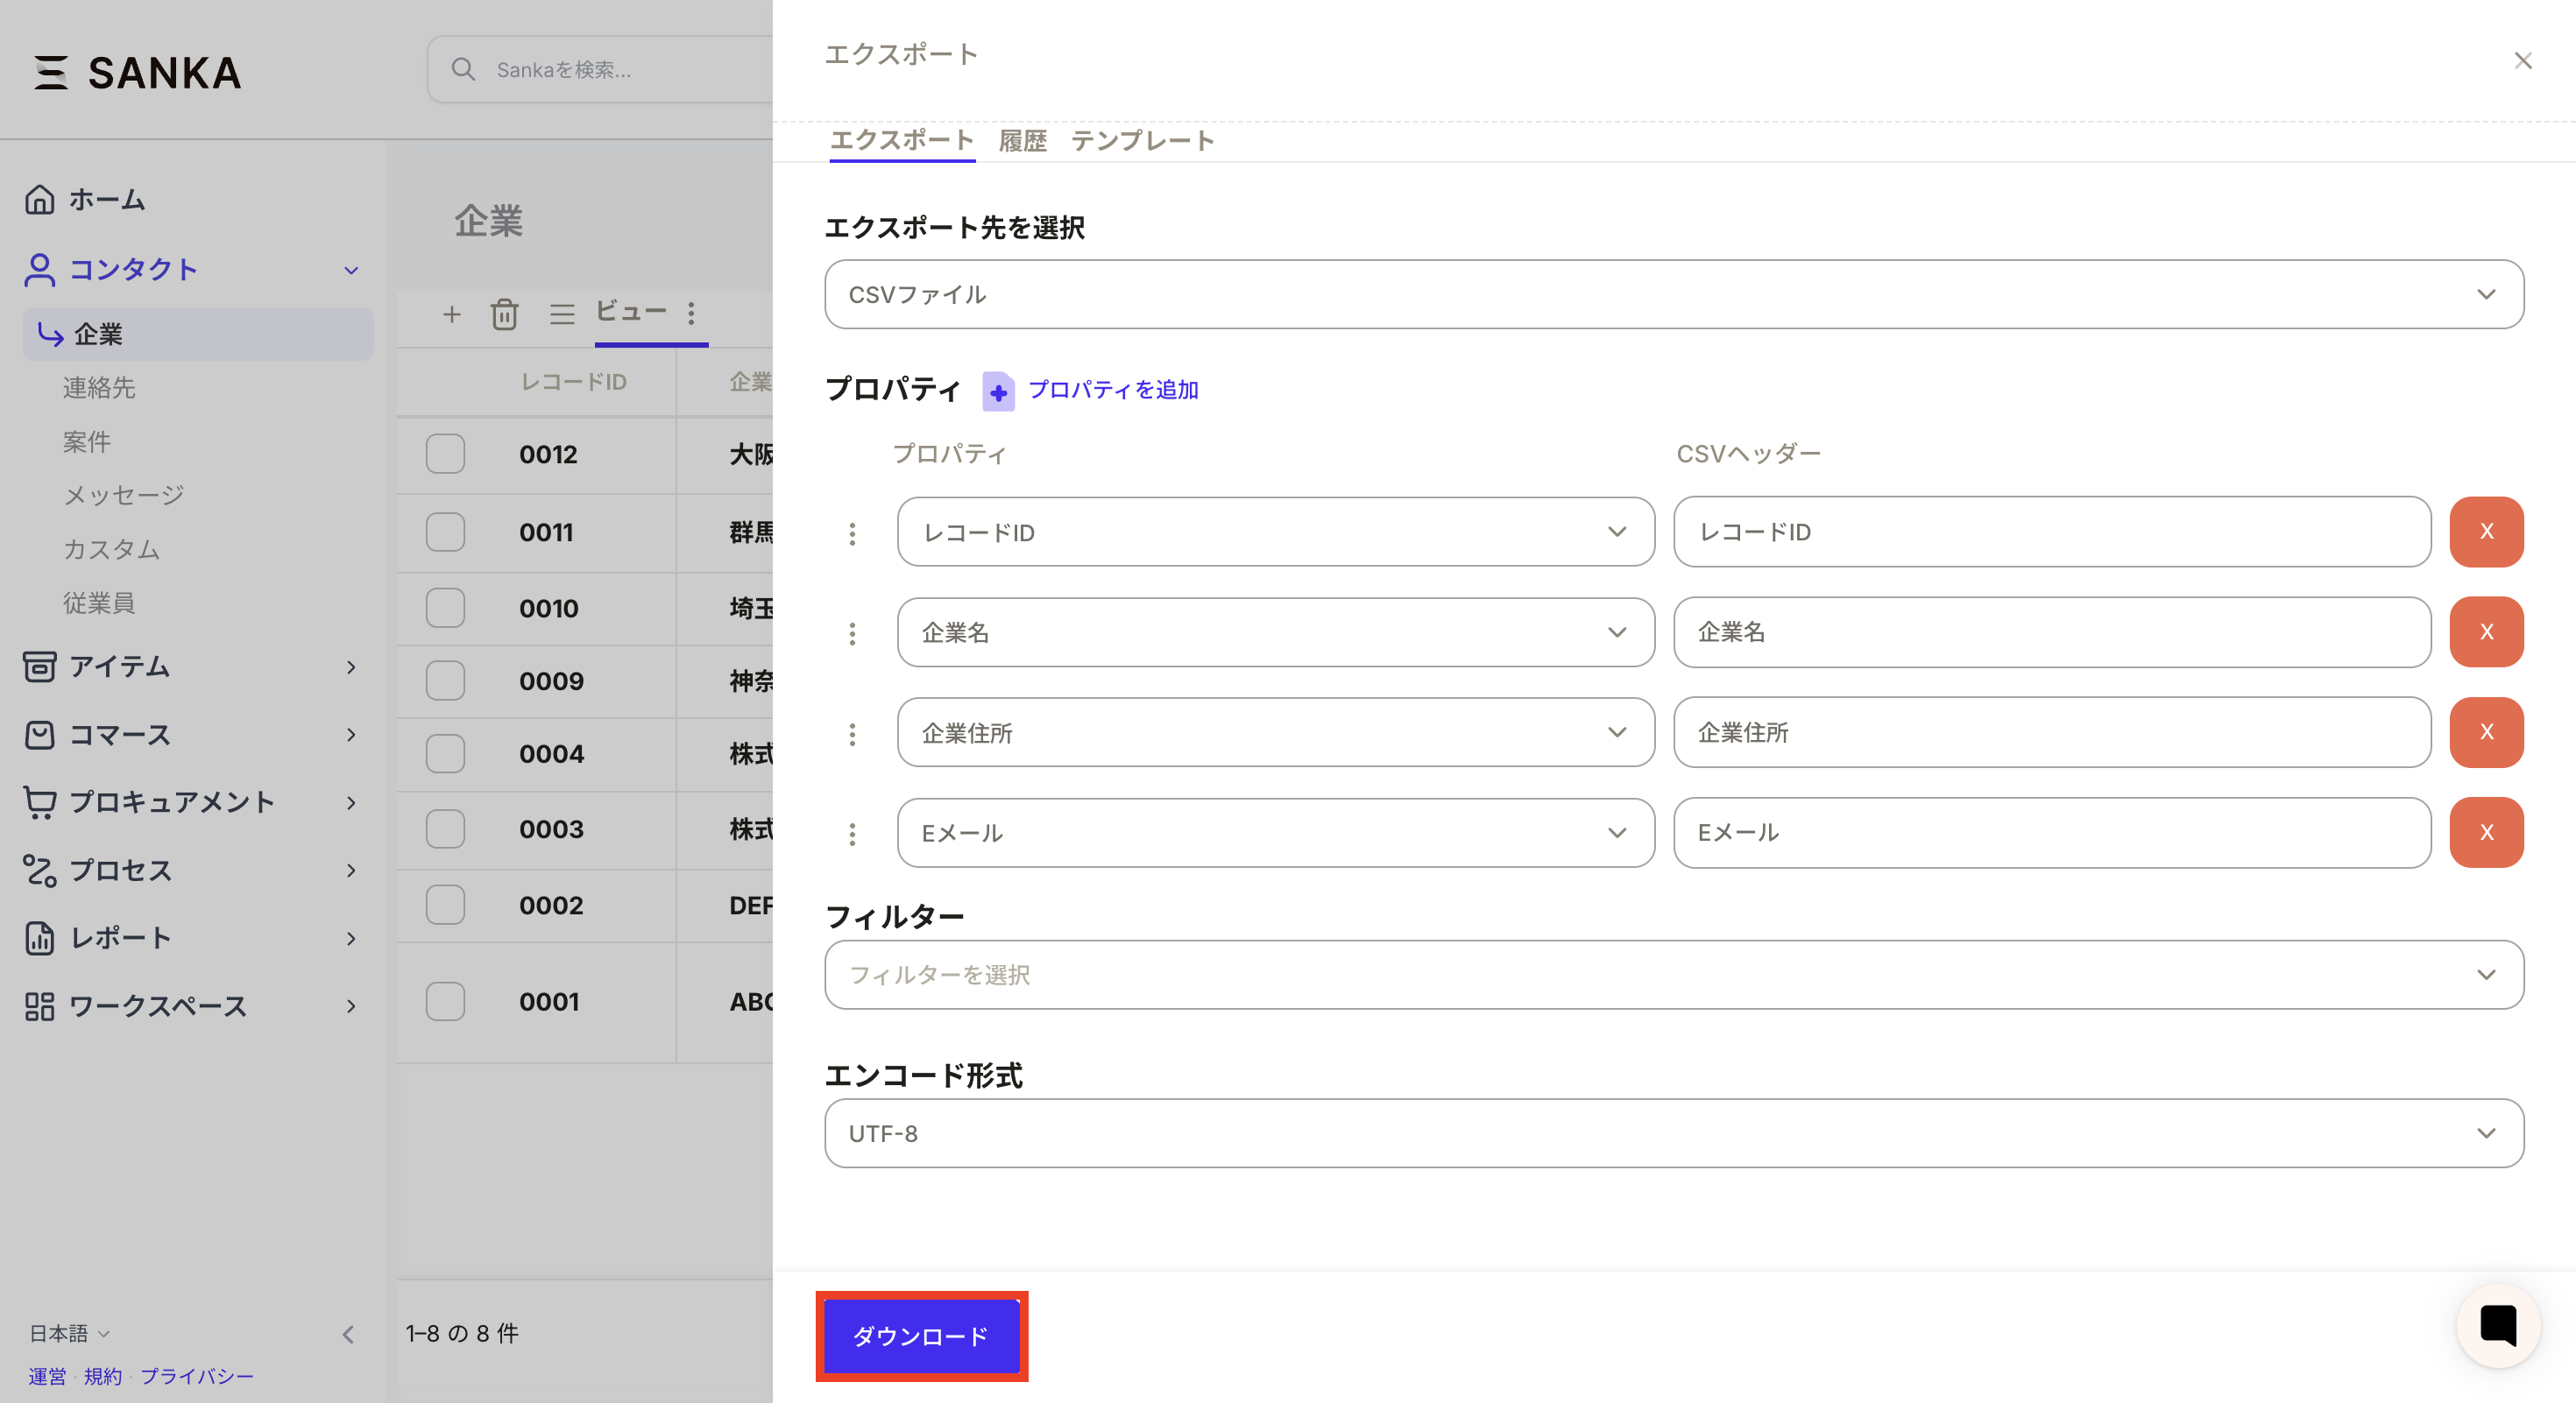Viewport: 2576px width, 1403px height.
Task: Click the プロパティを追加 plus icon
Action: click(x=998, y=391)
